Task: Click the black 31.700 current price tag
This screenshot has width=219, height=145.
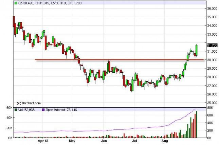Action: coord(213,45)
